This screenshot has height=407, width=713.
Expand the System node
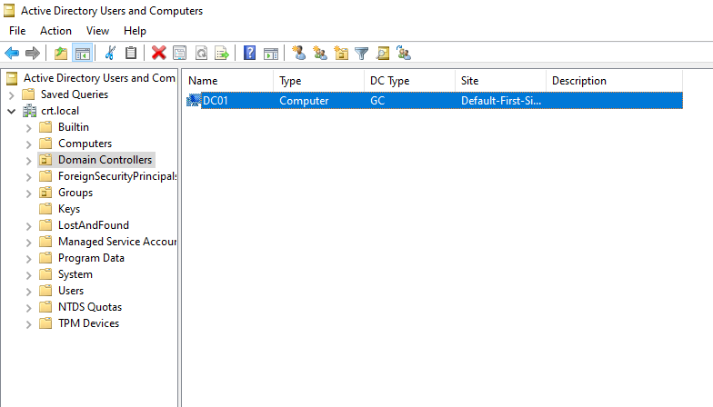click(29, 274)
